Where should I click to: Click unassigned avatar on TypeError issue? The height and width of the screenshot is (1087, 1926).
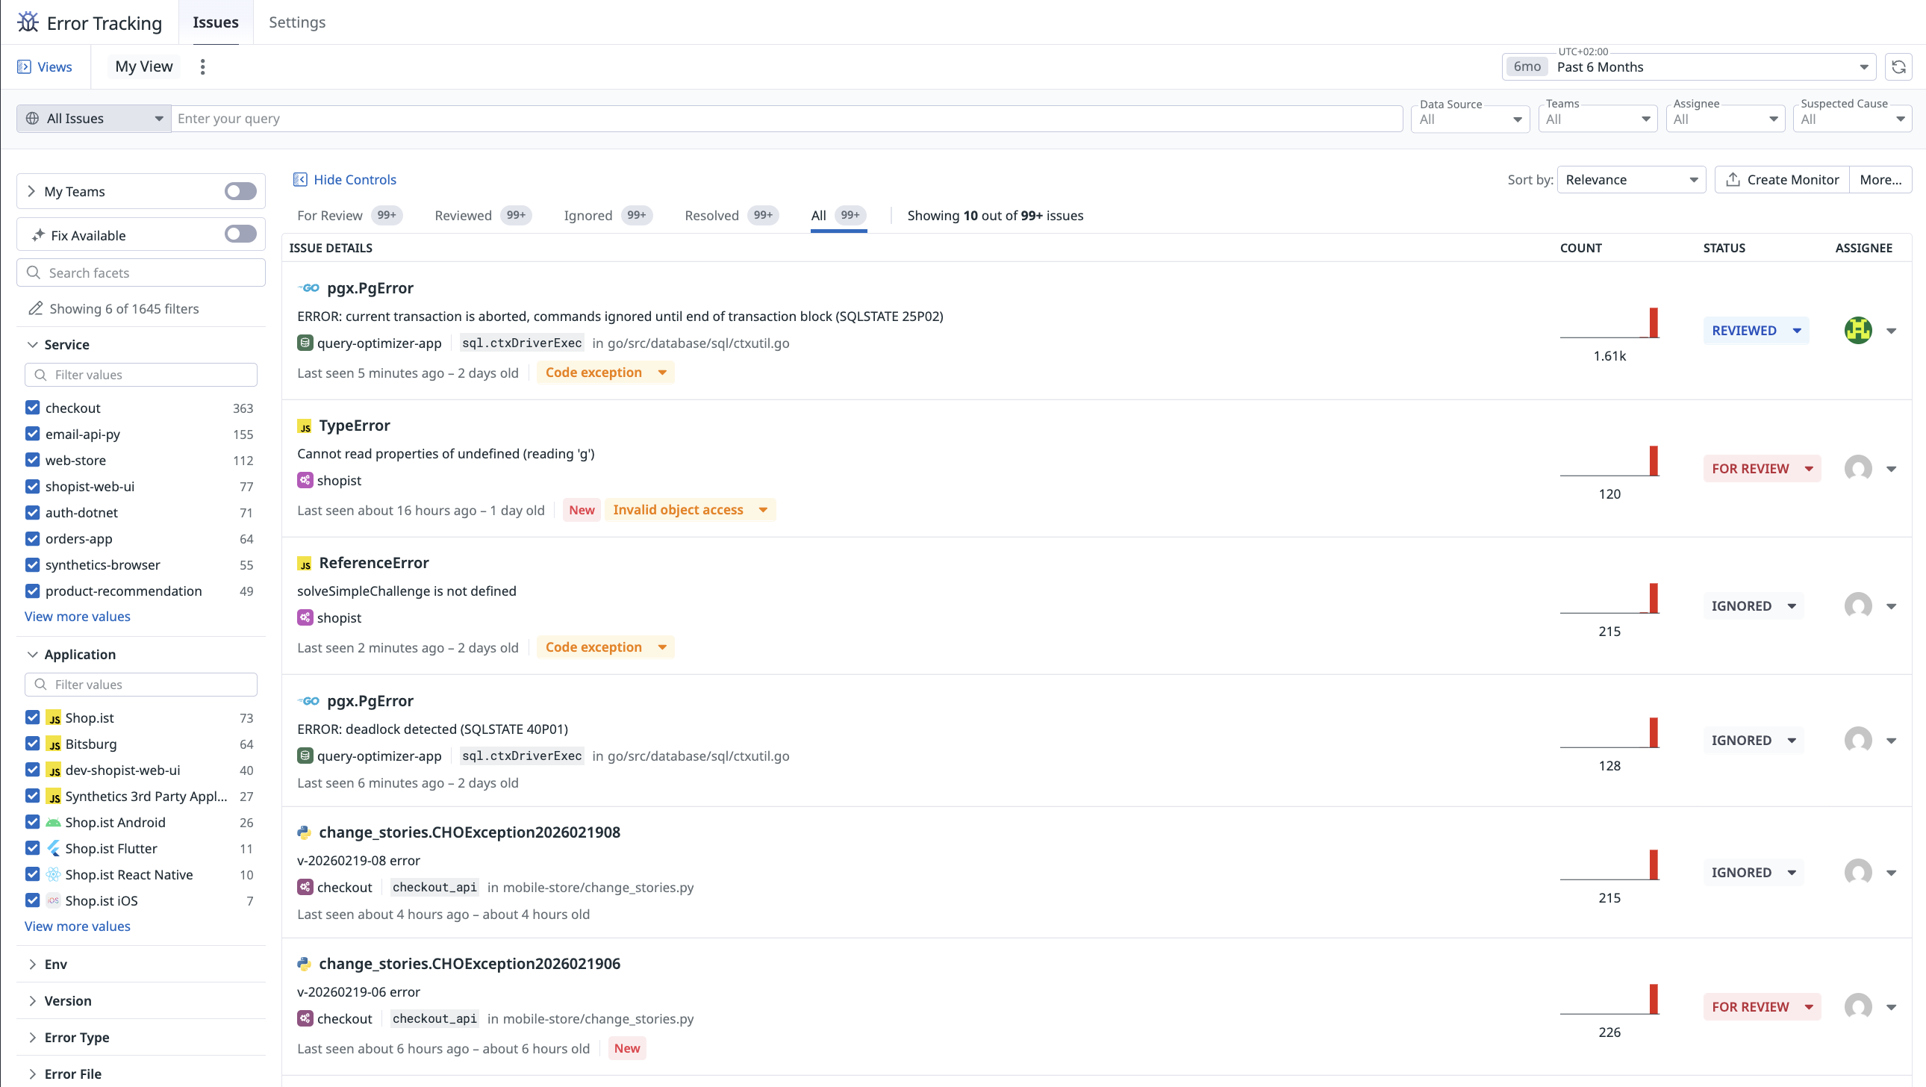tap(1857, 469)
